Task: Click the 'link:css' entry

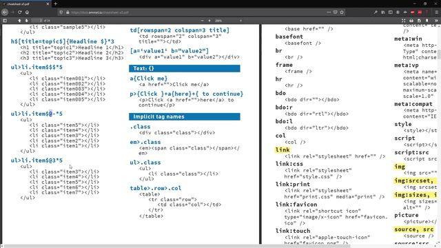Action: pos(289,164)
